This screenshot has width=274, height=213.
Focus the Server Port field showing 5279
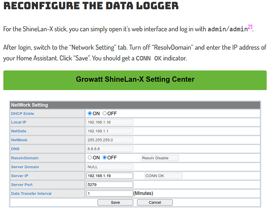(x=110, y=184)
